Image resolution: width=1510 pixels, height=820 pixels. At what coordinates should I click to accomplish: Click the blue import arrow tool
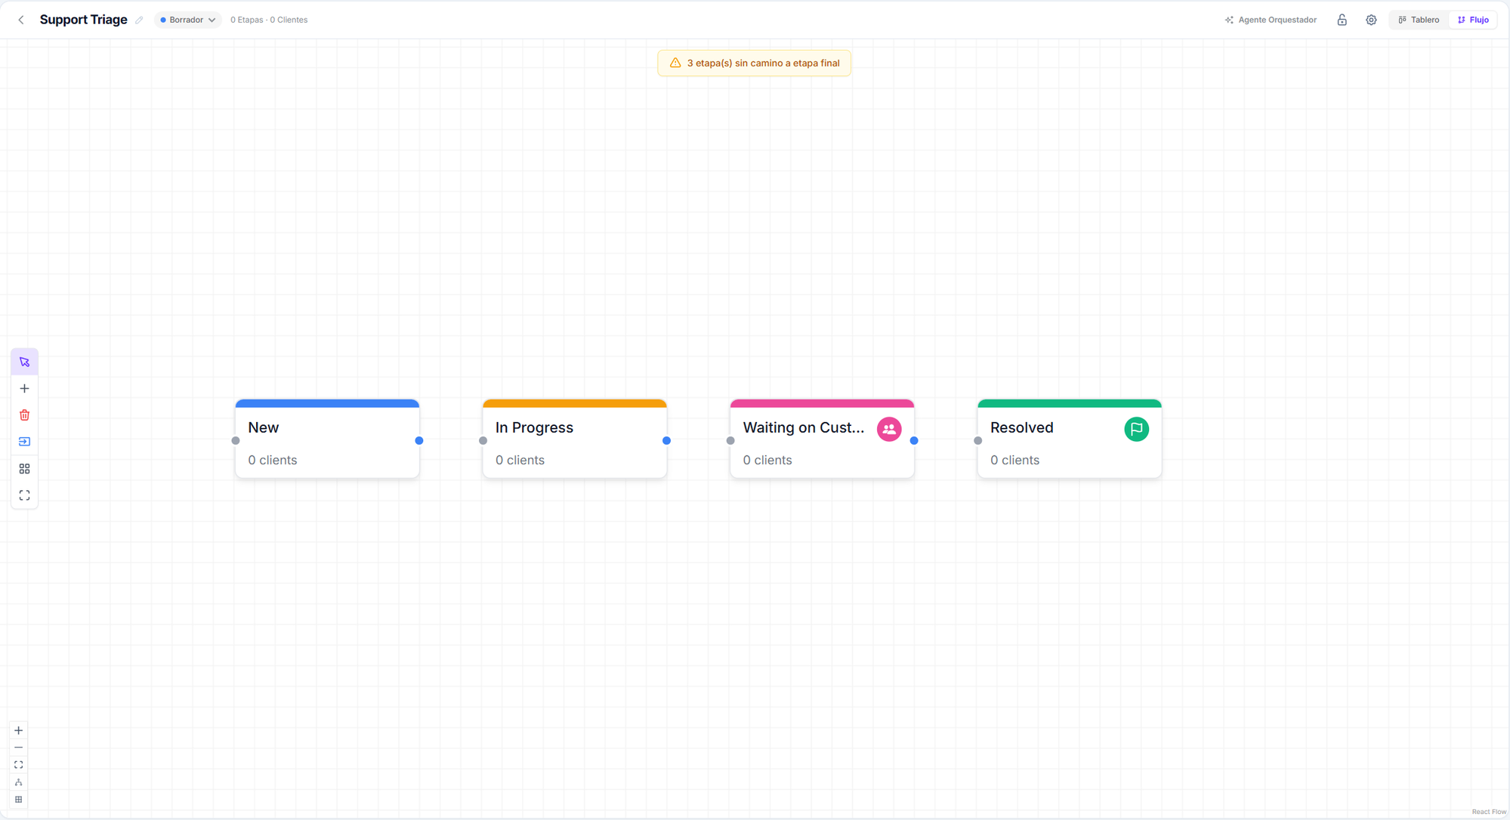(25, 442)
